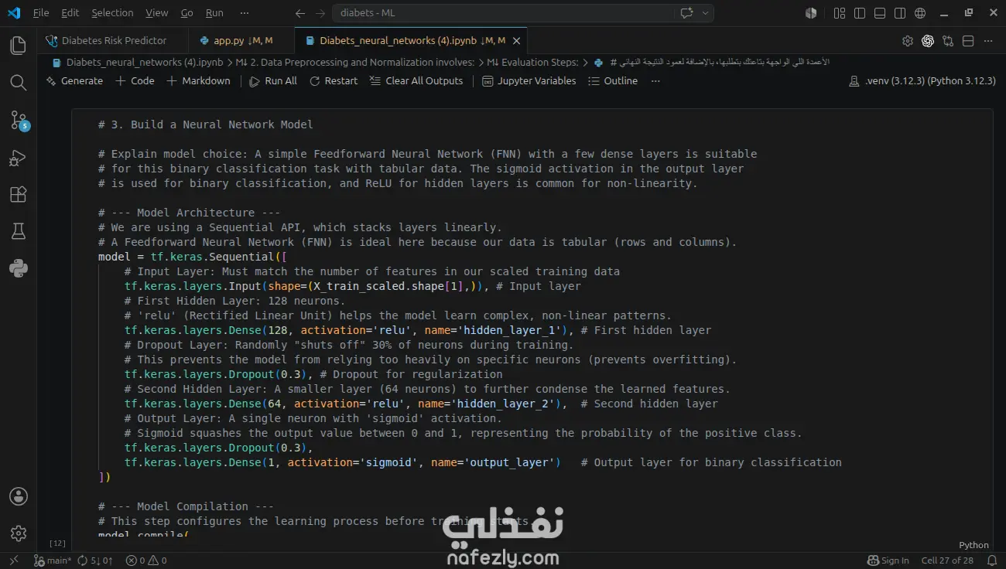This screenshot has height=569, width=1006.
Task: Select the .venv (3.12.3) kernel picker
Action: [922, 80]
